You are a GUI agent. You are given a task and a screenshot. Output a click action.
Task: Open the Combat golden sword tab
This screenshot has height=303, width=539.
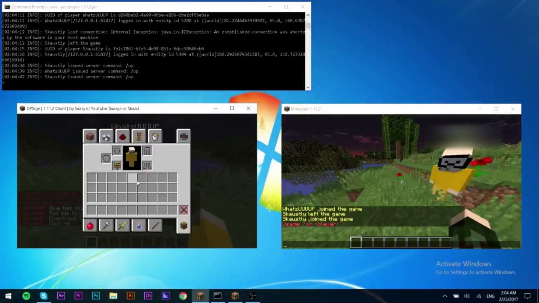point(122,226)
